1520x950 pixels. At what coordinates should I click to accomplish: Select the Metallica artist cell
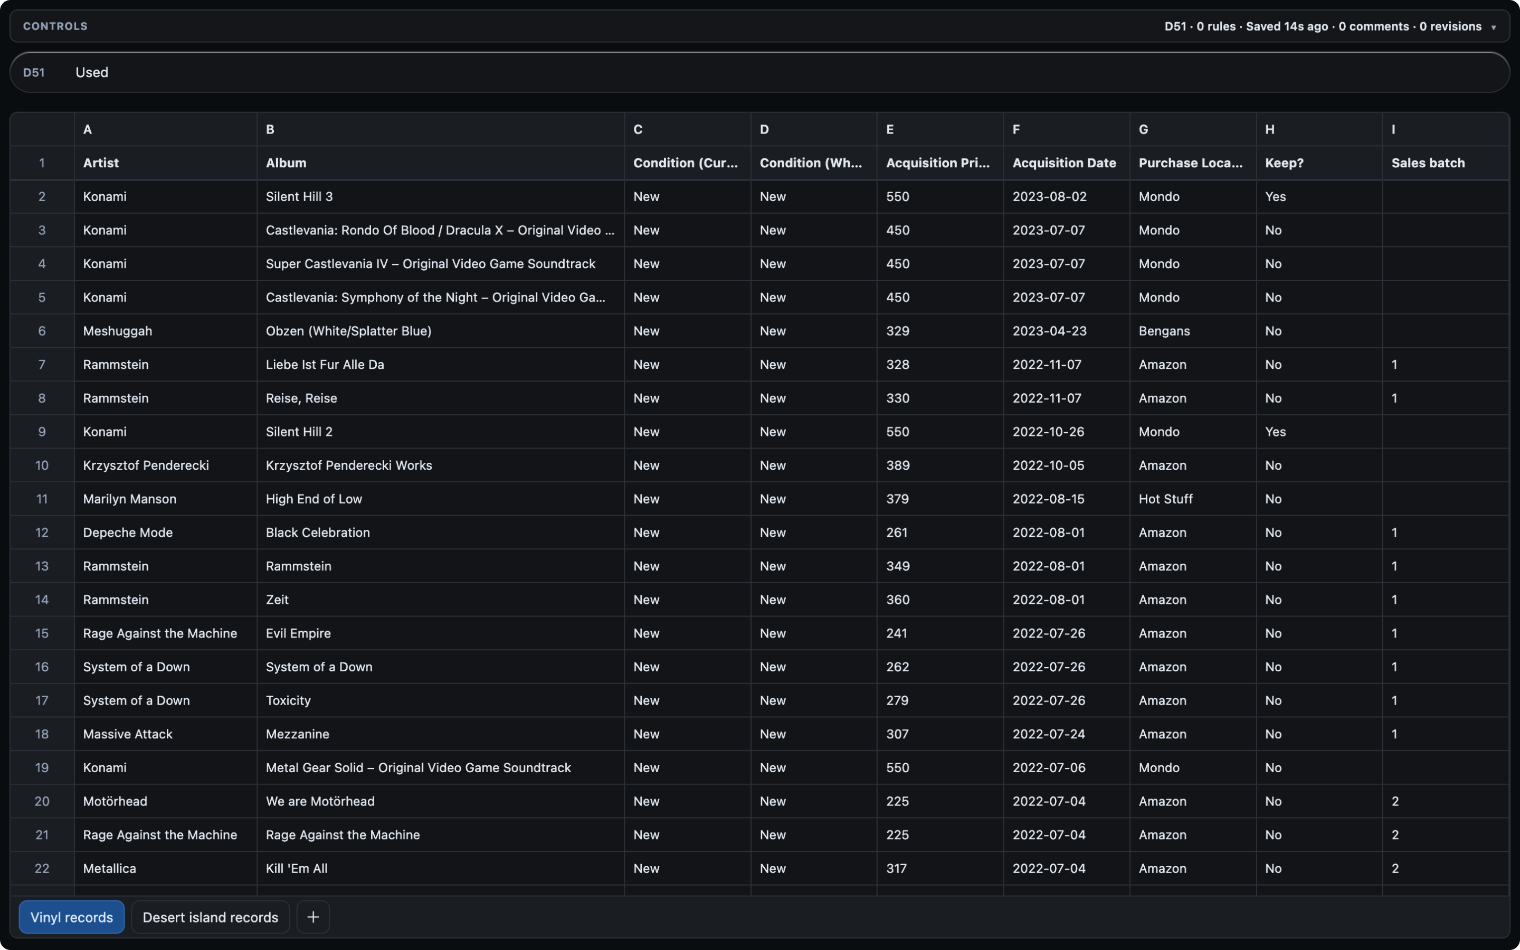coord(165,868)
